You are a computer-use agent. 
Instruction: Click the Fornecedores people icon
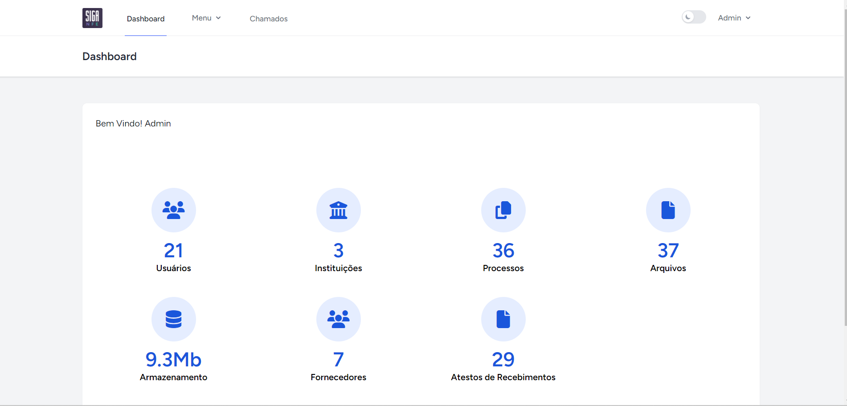pyautogui.click(x=339, y=319)
